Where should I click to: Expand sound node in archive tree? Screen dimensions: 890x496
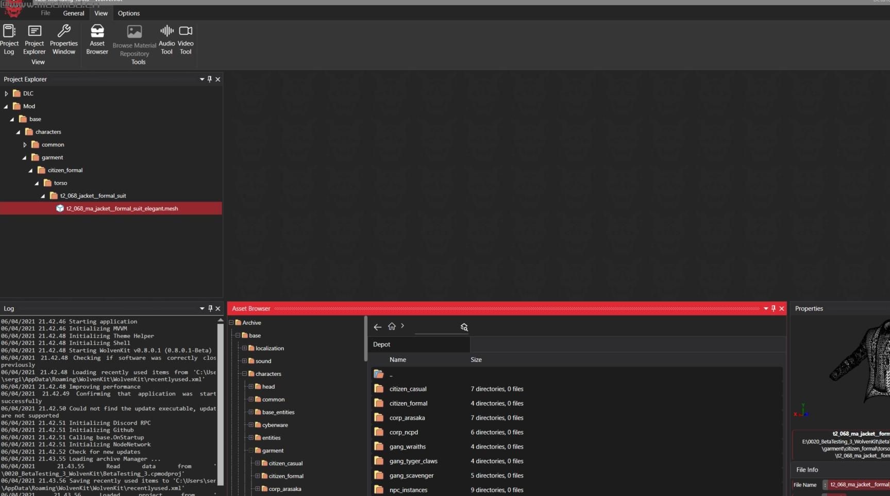click(244, 361)
